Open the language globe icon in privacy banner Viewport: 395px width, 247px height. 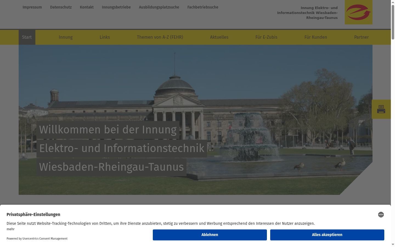tap(381, 215)
